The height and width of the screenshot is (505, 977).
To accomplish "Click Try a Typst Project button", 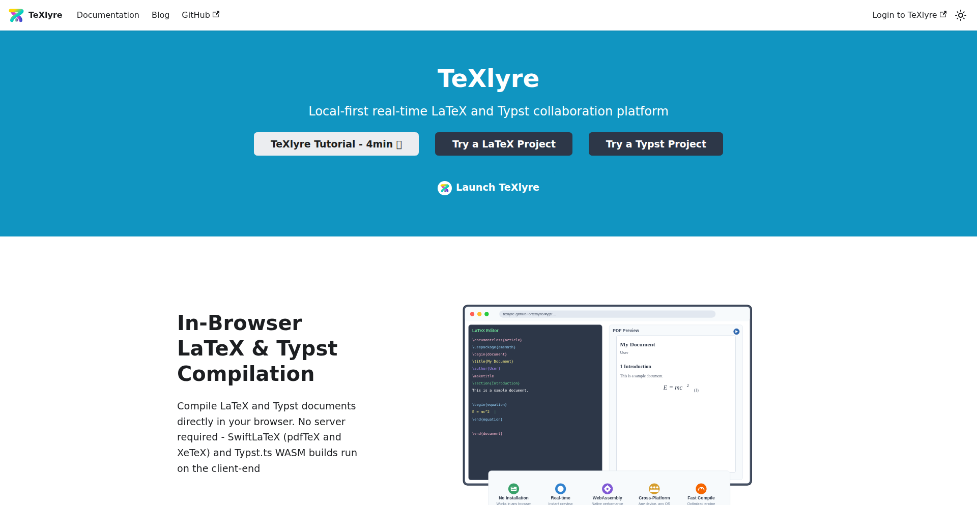I will click(656, 144).
